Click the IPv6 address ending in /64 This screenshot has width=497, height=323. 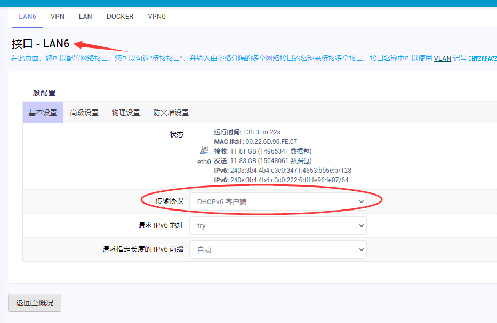point(281,180)
